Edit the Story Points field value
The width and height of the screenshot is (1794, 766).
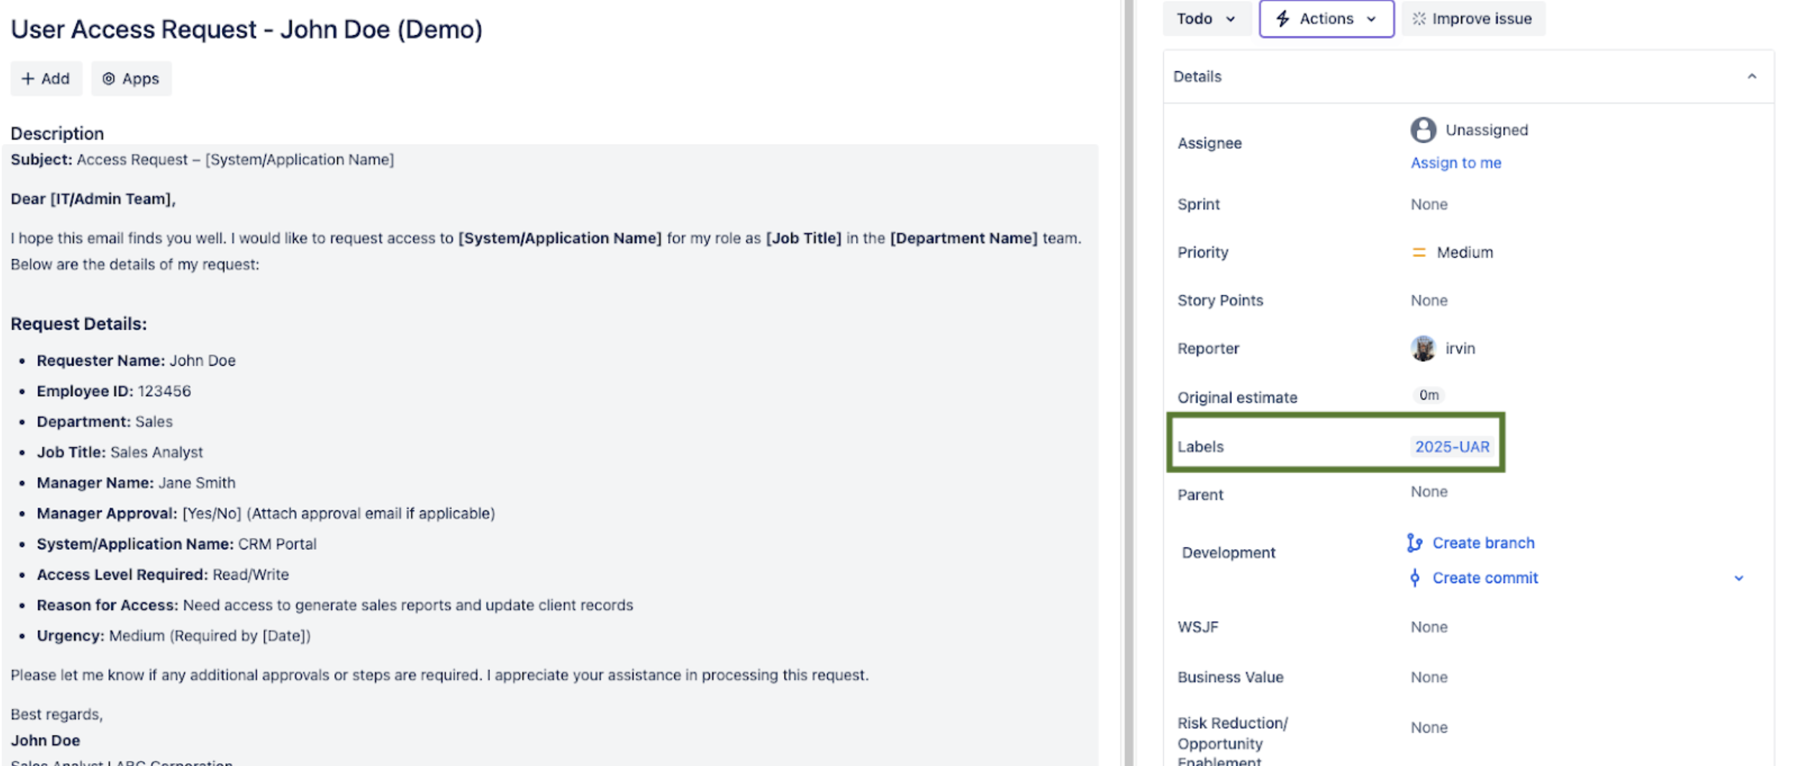pos(1429,300)
